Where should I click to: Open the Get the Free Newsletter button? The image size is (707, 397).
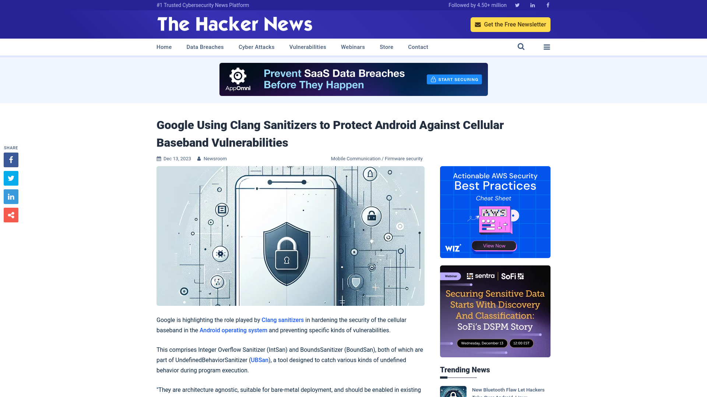pos(510,24)
